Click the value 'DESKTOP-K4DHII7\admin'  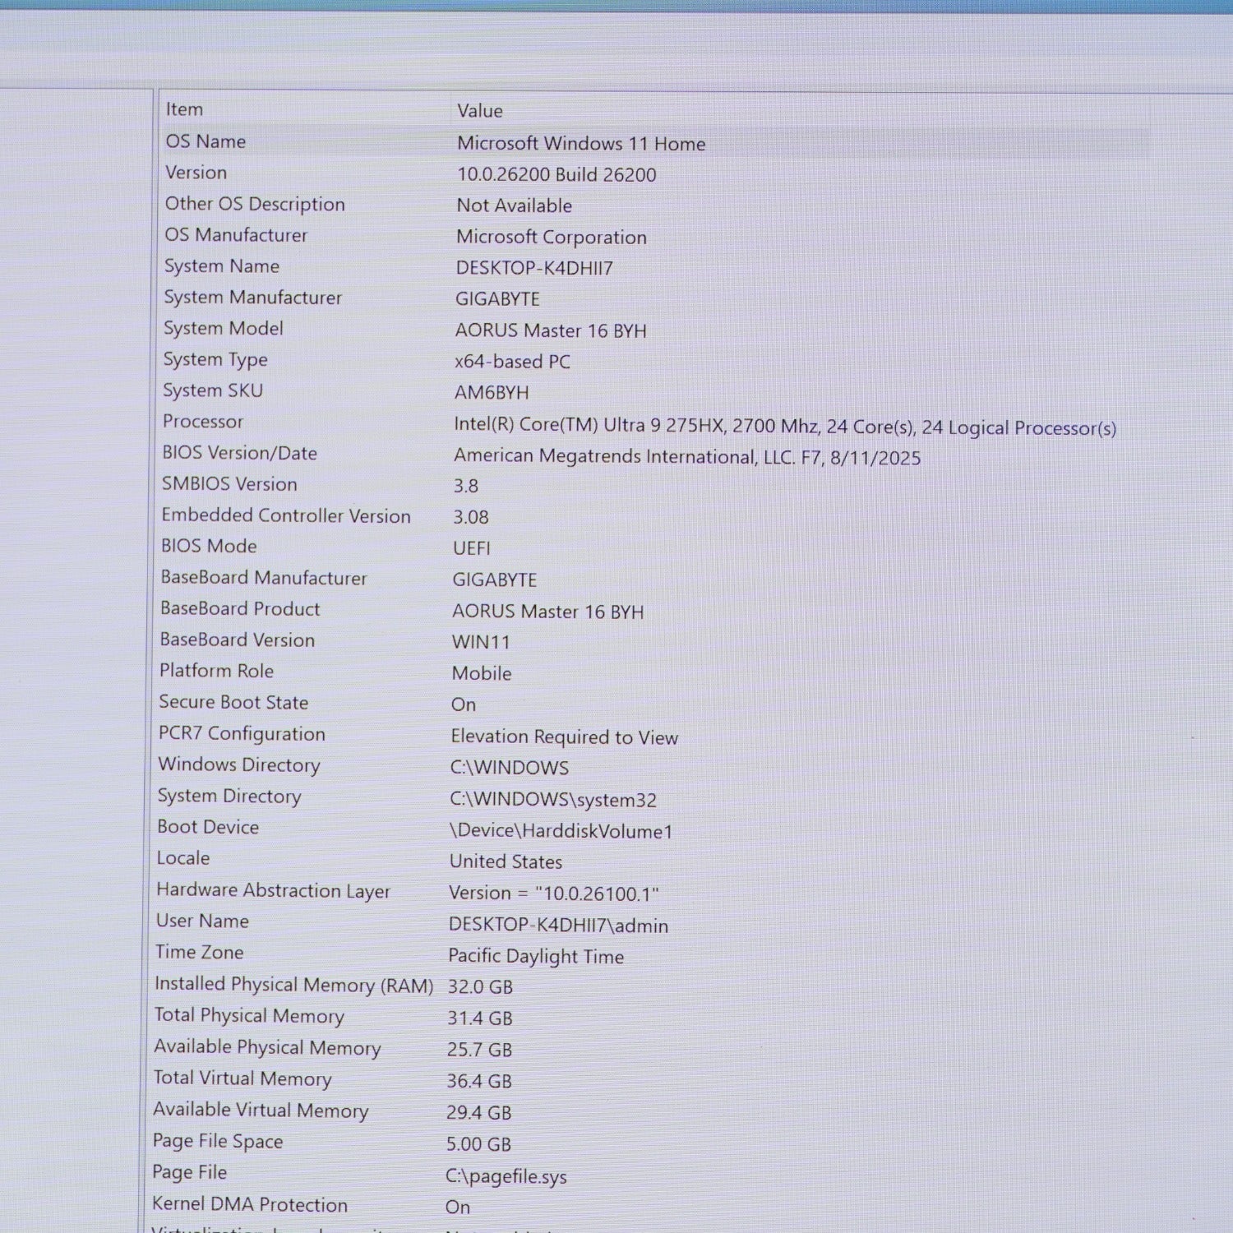point(558,926)
